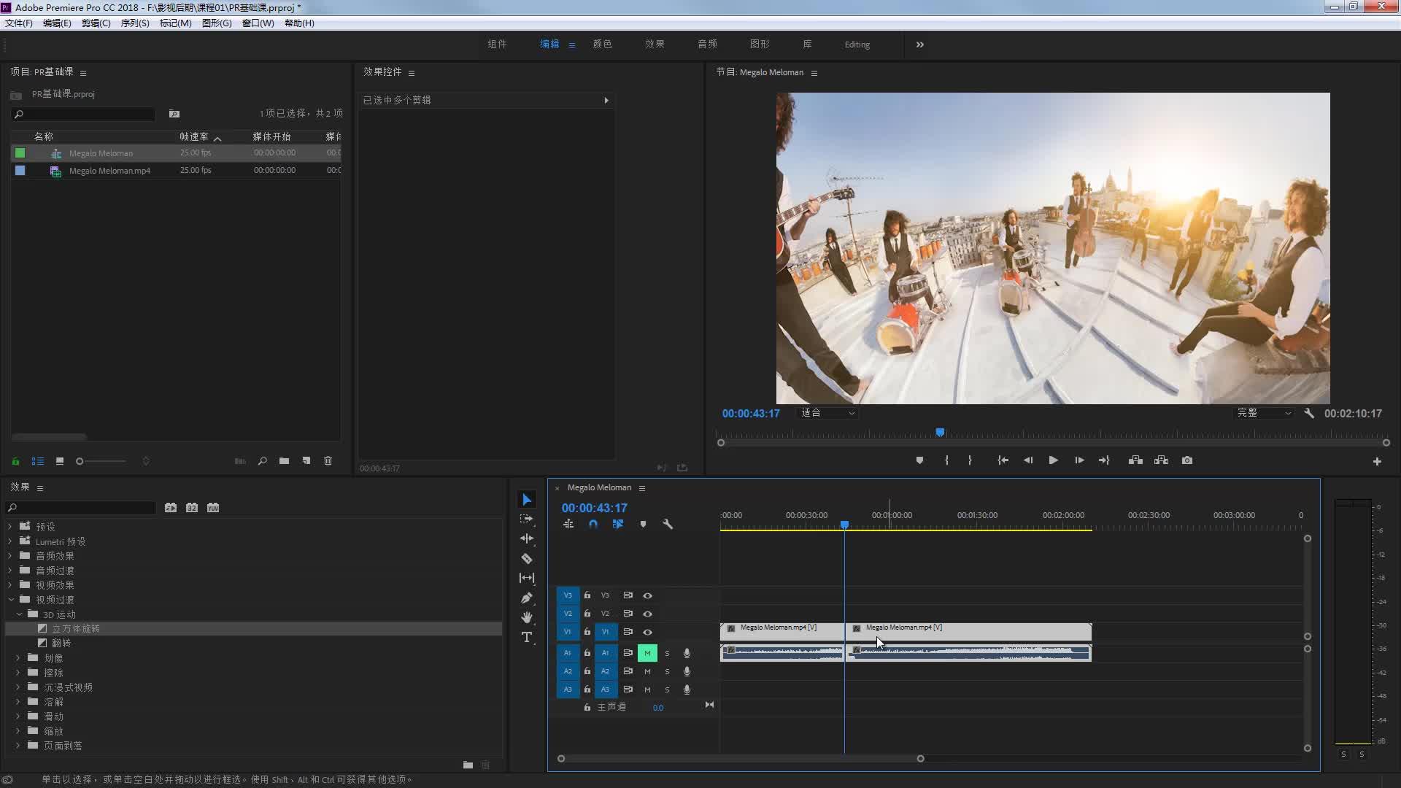This screenshot has width=1401, height=788.
Task: Toggle the snap to timeline icon
Action: point(594,523)
